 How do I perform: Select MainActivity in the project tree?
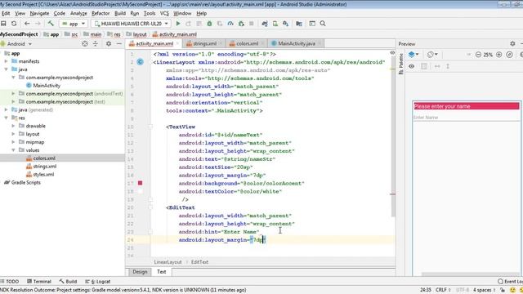pos(47,85)
